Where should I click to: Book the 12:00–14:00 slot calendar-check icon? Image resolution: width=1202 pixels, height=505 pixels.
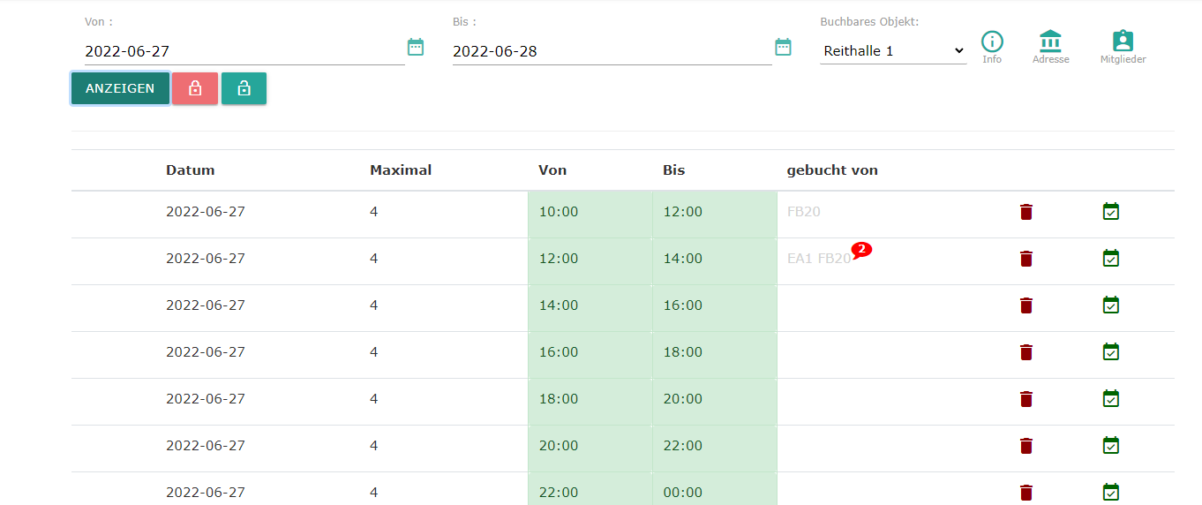[x=1111, y=258]
